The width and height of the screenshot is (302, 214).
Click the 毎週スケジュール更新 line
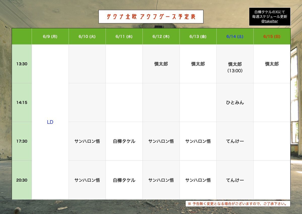click(270, 17)
